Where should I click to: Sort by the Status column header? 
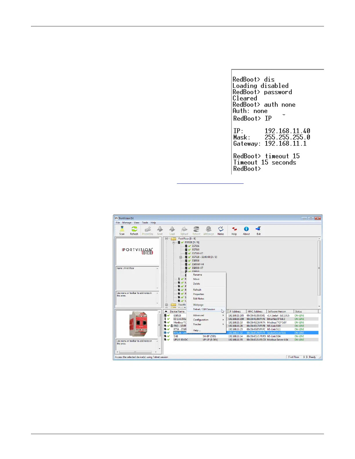click(x=306, y=312)
